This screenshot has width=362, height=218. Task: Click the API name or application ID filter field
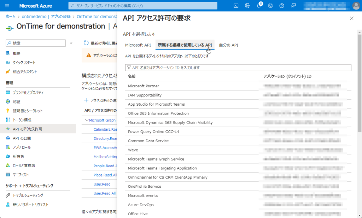(x=238, y=68)
